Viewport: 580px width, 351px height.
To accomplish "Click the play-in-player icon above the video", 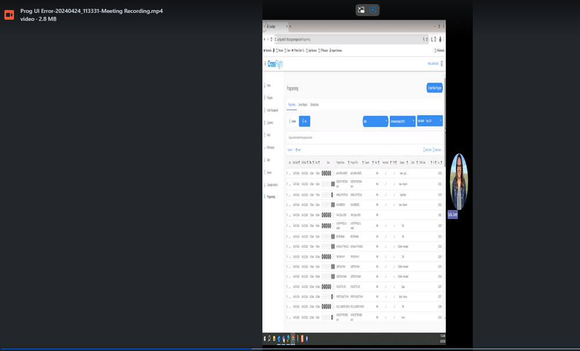I will pos(373,10).
